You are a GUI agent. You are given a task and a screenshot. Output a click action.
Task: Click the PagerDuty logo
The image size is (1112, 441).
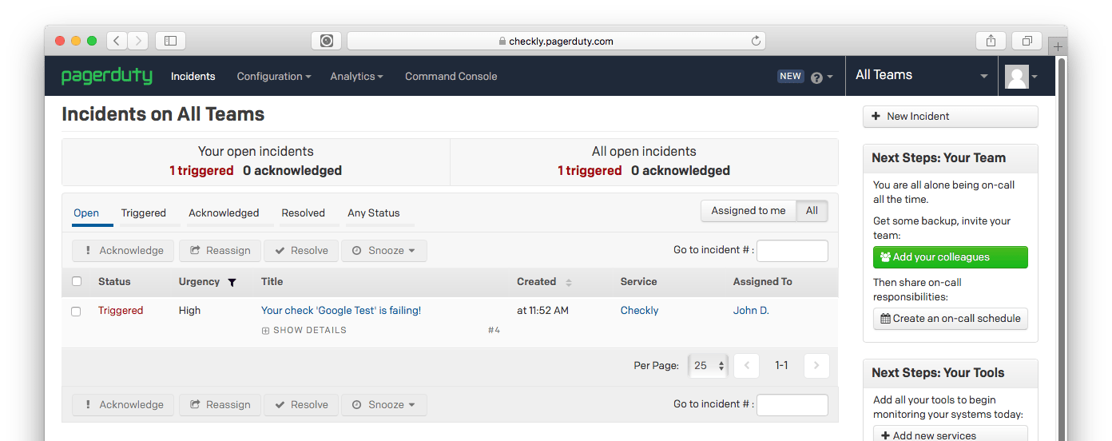(107, 76)
